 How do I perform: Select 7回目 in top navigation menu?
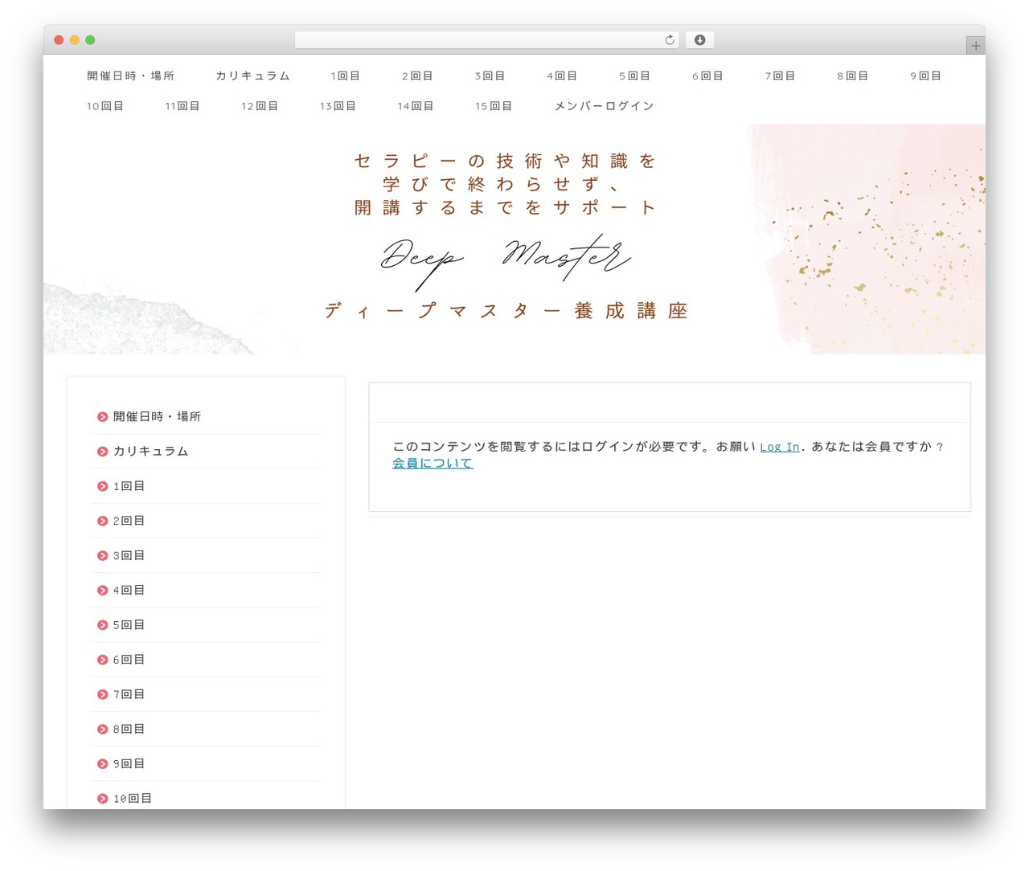click(x=780, y=76)
